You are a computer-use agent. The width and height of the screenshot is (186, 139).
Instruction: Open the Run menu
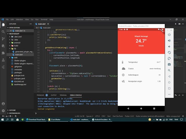click(x=37, y=19)
